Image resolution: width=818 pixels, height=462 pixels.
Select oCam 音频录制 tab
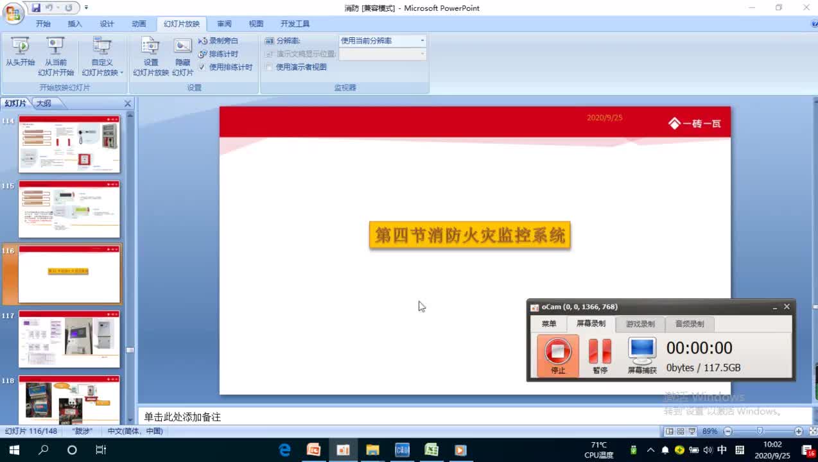point(690,324)
